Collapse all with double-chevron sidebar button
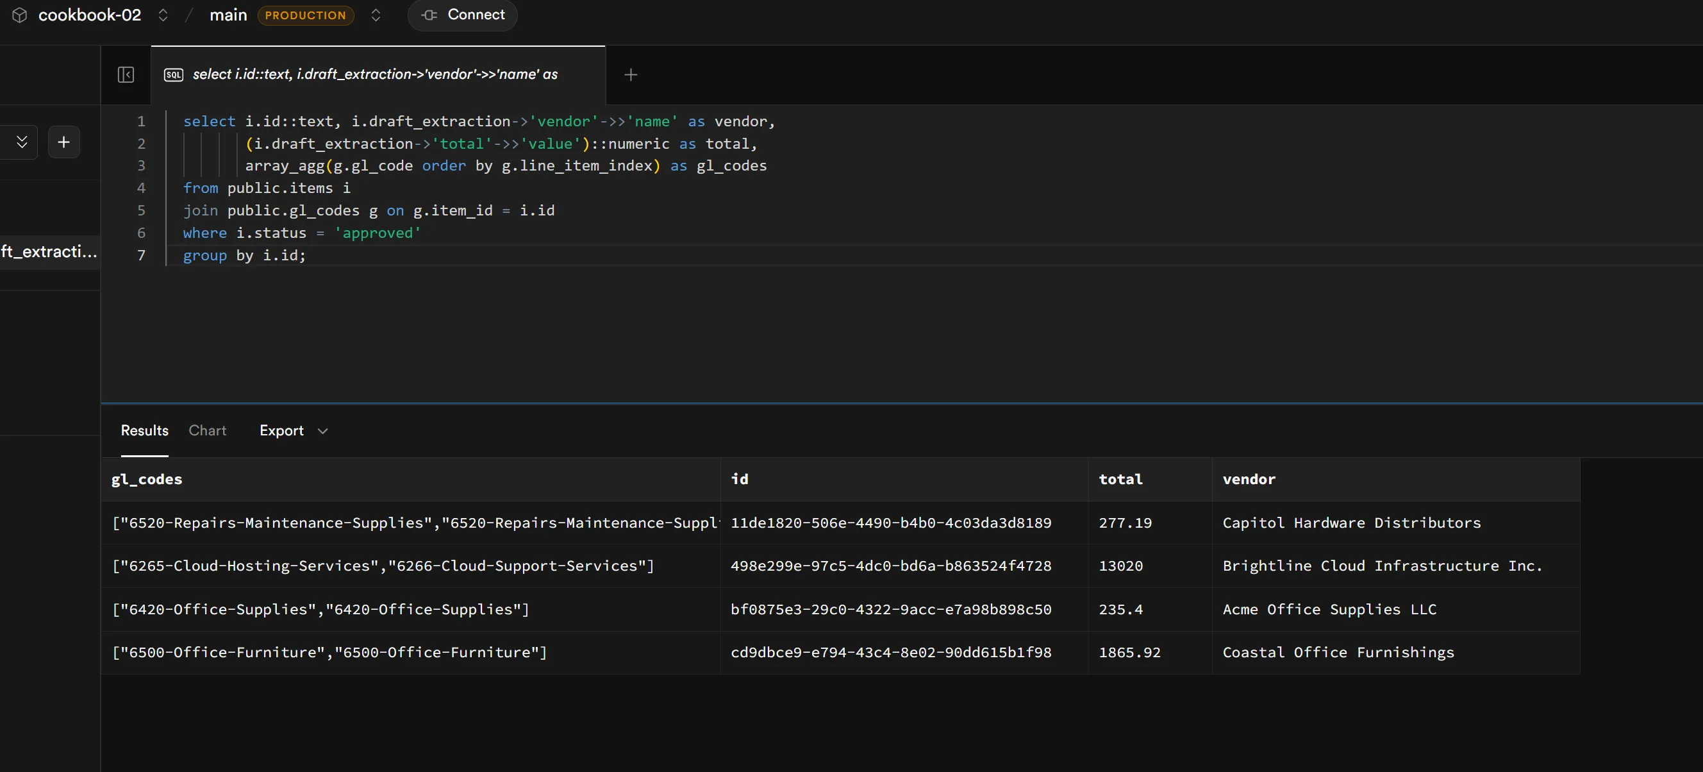 [22, 142]
